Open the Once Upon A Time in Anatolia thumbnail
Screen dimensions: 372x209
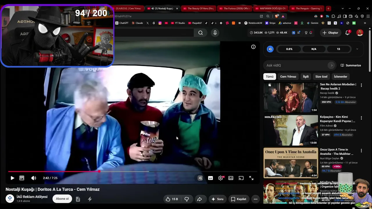click(x=291, y=163)
